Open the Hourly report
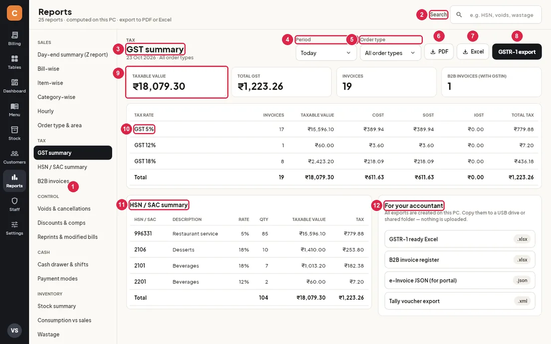The width and height of the screenshot is (551, 344). (x=73, y=111)
